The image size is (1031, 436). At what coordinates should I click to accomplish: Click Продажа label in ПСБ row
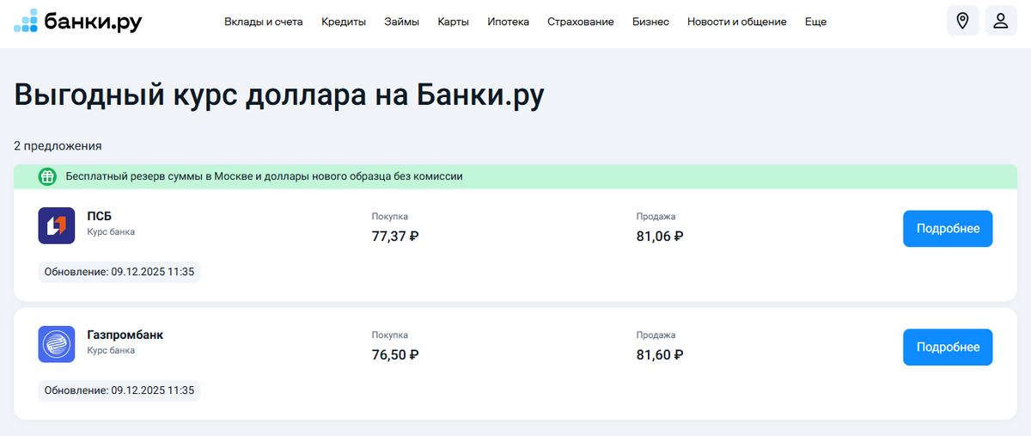click(x=656, y=217)
